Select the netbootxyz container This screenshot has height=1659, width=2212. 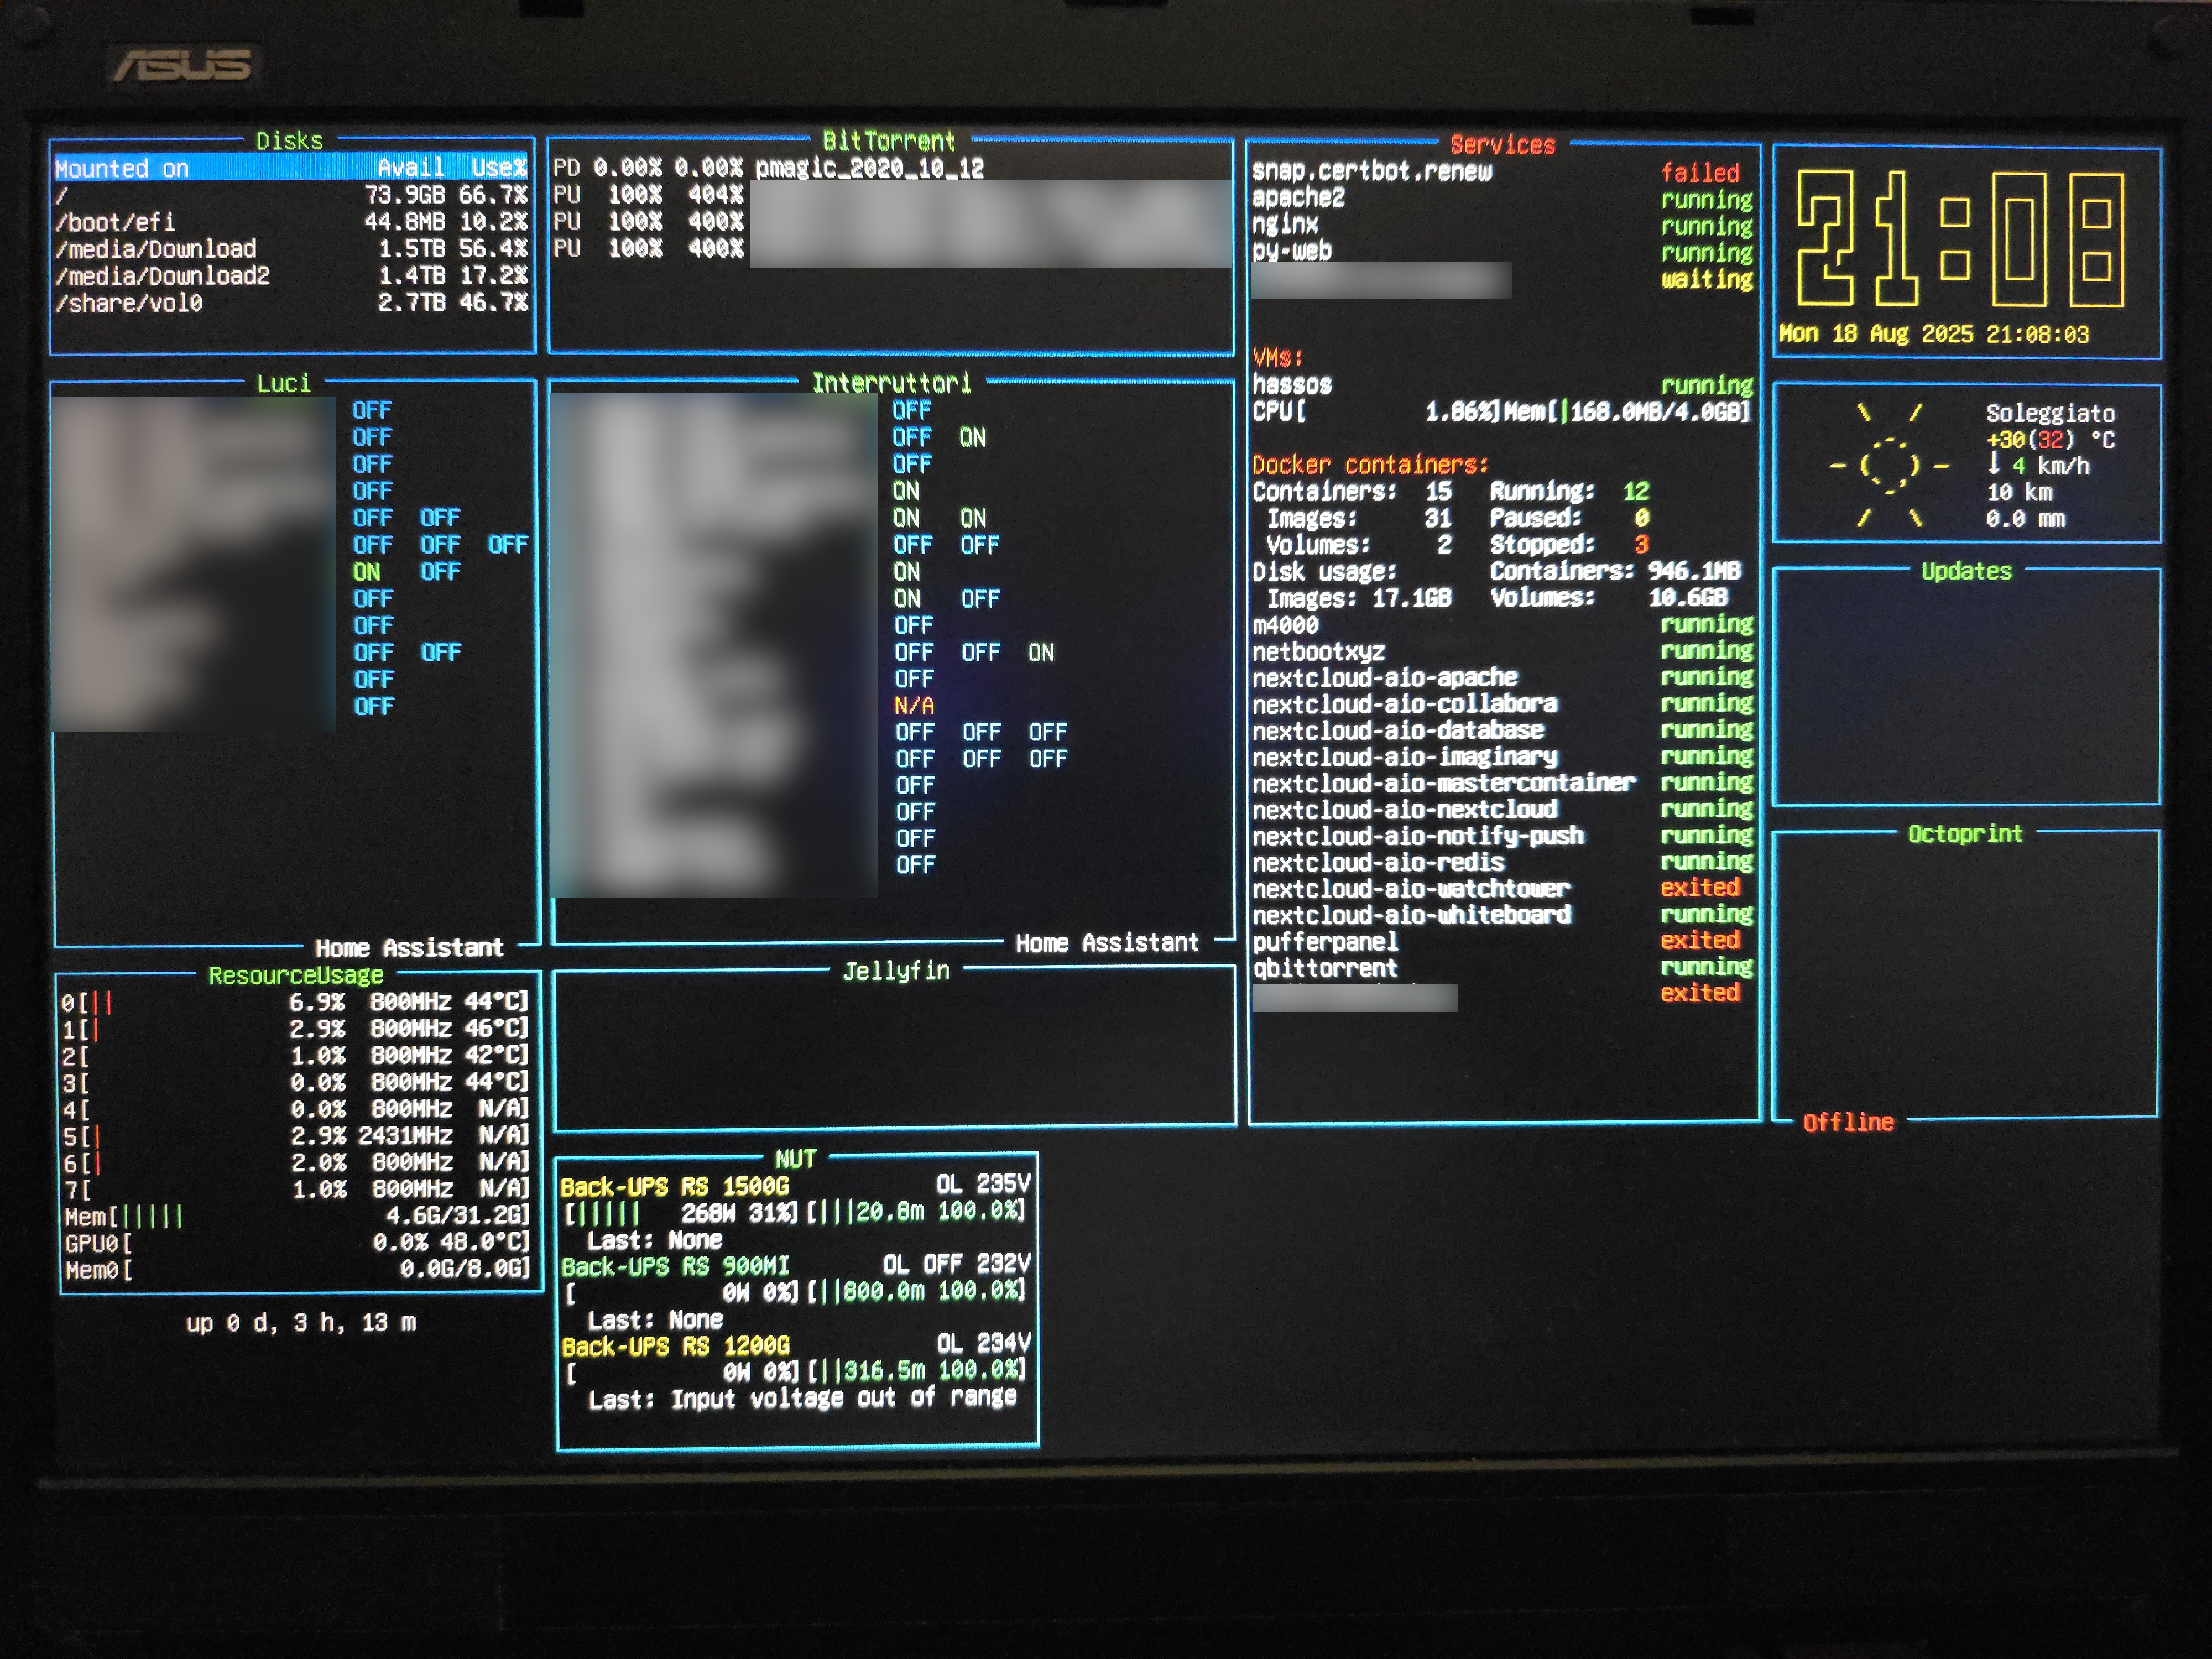coord(1502,651)
